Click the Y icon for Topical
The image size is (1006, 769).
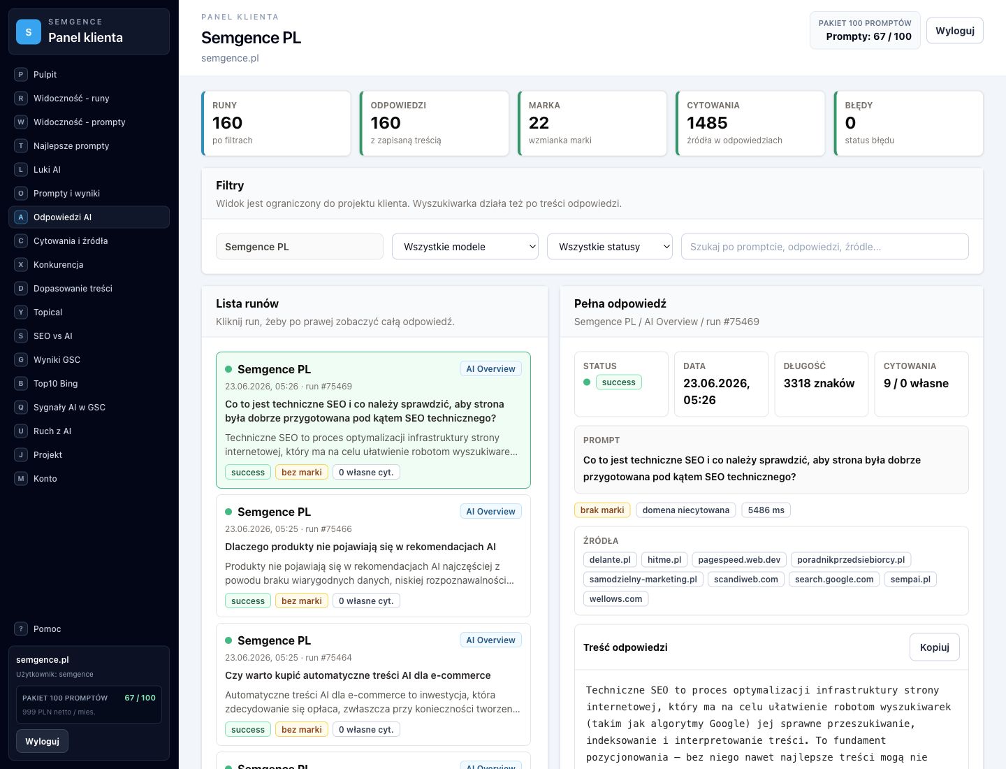[21, 312]
